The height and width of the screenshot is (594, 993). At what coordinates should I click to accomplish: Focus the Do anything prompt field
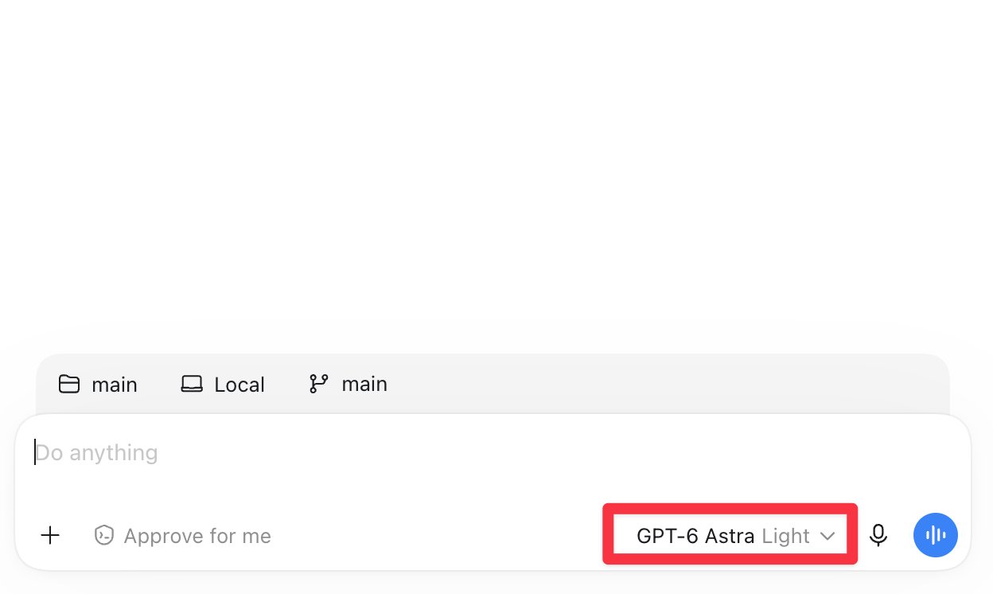pyautogui.click(x=493, y=453)
